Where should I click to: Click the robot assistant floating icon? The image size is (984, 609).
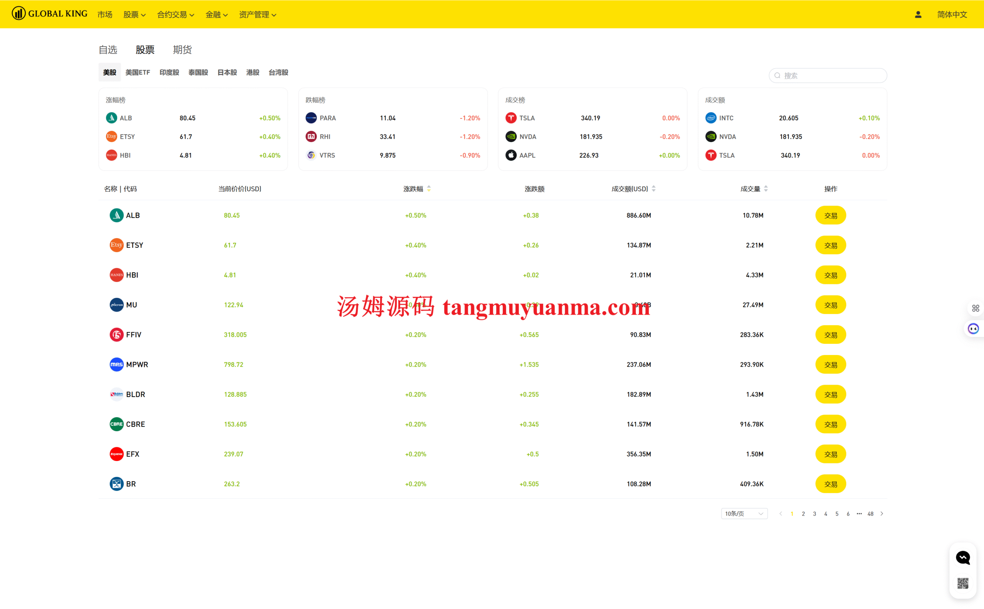pos(973,329)
